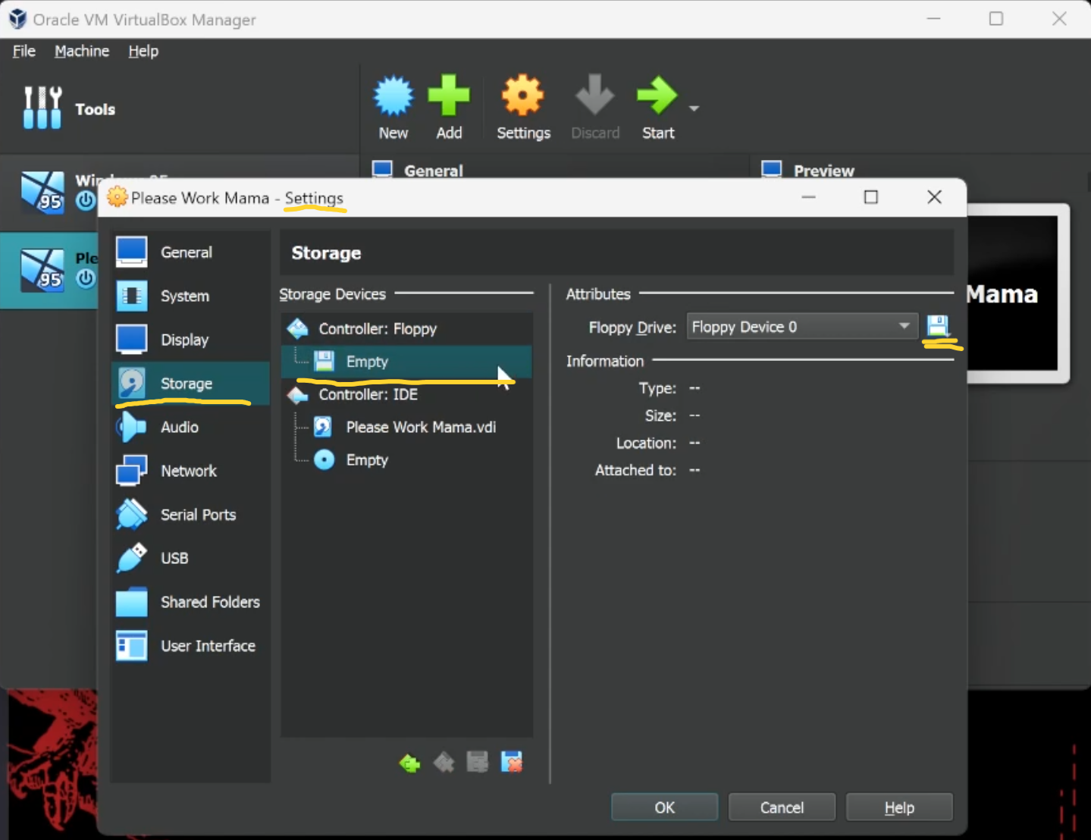This screenshot has width=1091, height=840.
Task: Click the add controller icon
Action: [x=409, y=763]
